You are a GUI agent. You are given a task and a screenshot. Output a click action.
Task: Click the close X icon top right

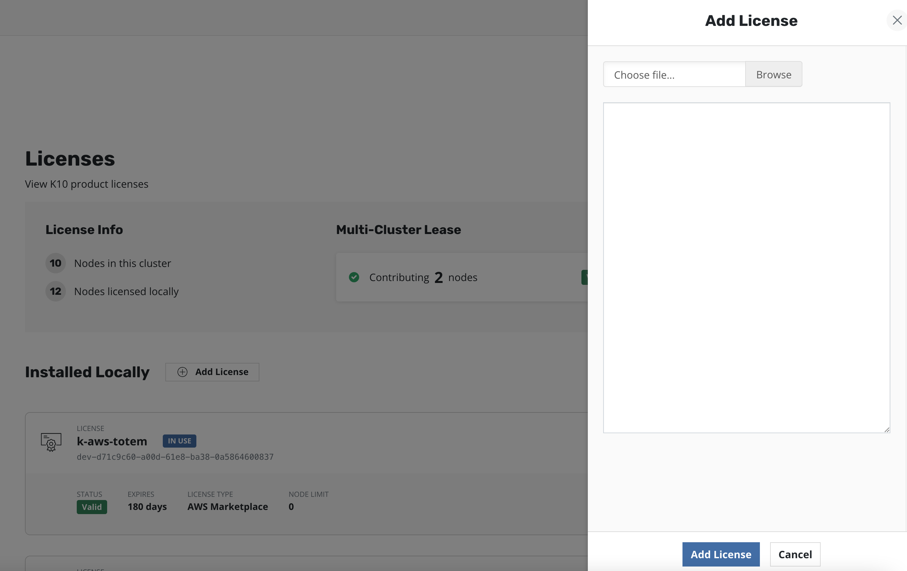pos(897,20)
